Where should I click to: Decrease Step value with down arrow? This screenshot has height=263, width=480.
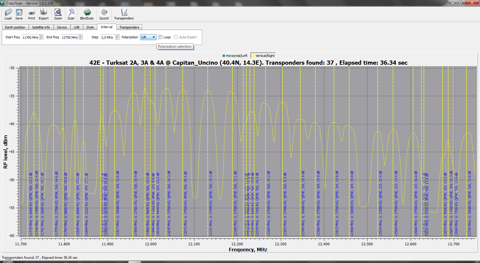click(x=117, y=38)
